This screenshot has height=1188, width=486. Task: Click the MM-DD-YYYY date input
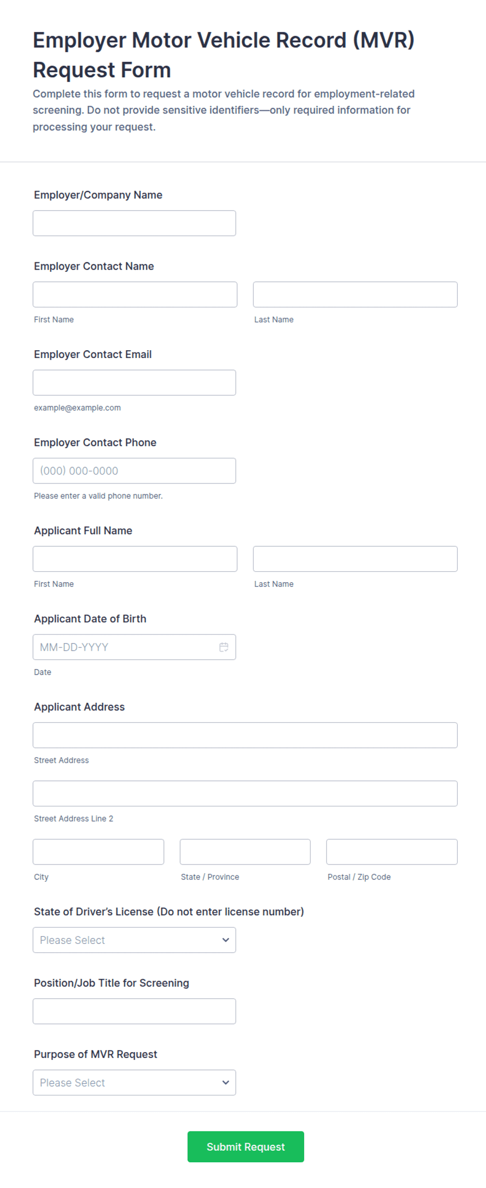(134, 647)
